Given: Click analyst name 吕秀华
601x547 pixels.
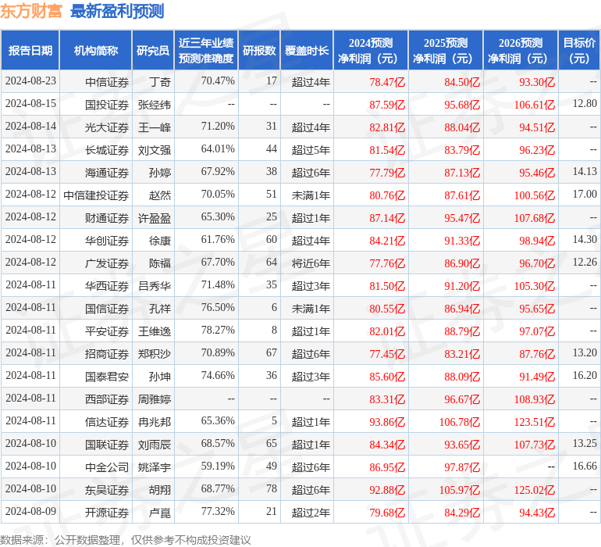Looking at the screenshot, I should tap(155, 286).
